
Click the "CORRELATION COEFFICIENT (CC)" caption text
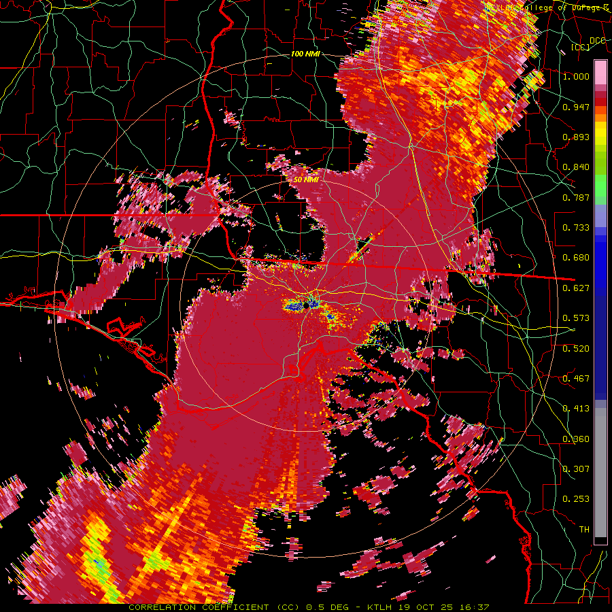[x=214, y=607]
